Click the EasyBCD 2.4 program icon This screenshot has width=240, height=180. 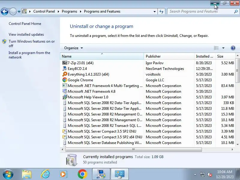(65, 68)
